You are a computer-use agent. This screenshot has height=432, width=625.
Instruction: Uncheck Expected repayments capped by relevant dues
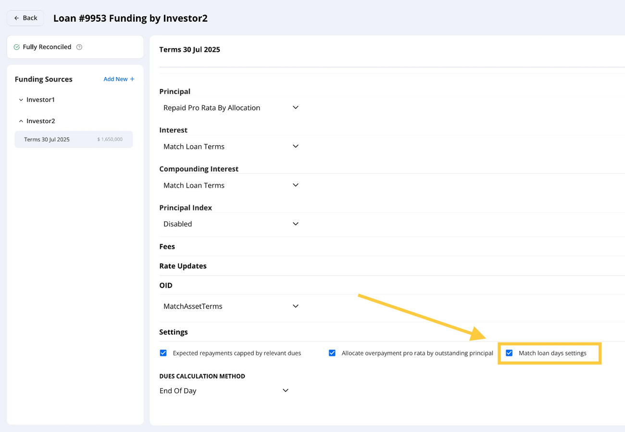tap(163, 353)
